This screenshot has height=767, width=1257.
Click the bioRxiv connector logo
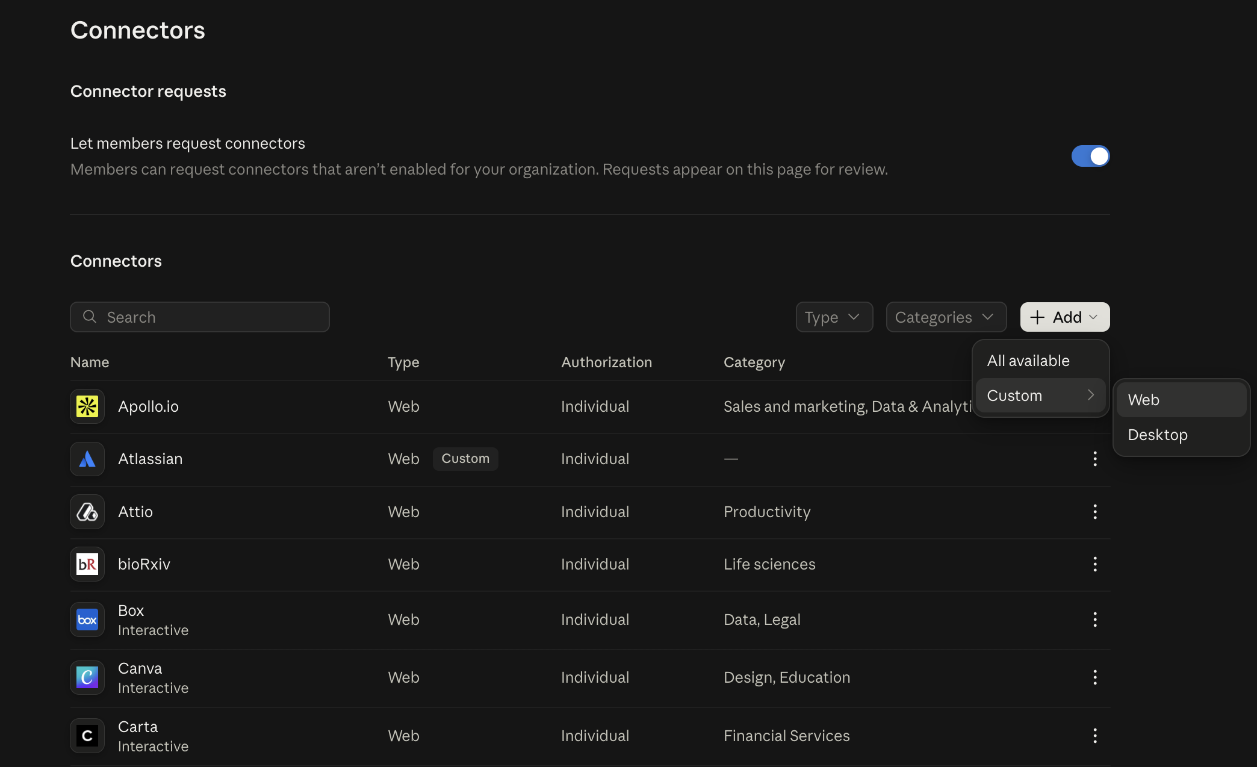[87, 564]
